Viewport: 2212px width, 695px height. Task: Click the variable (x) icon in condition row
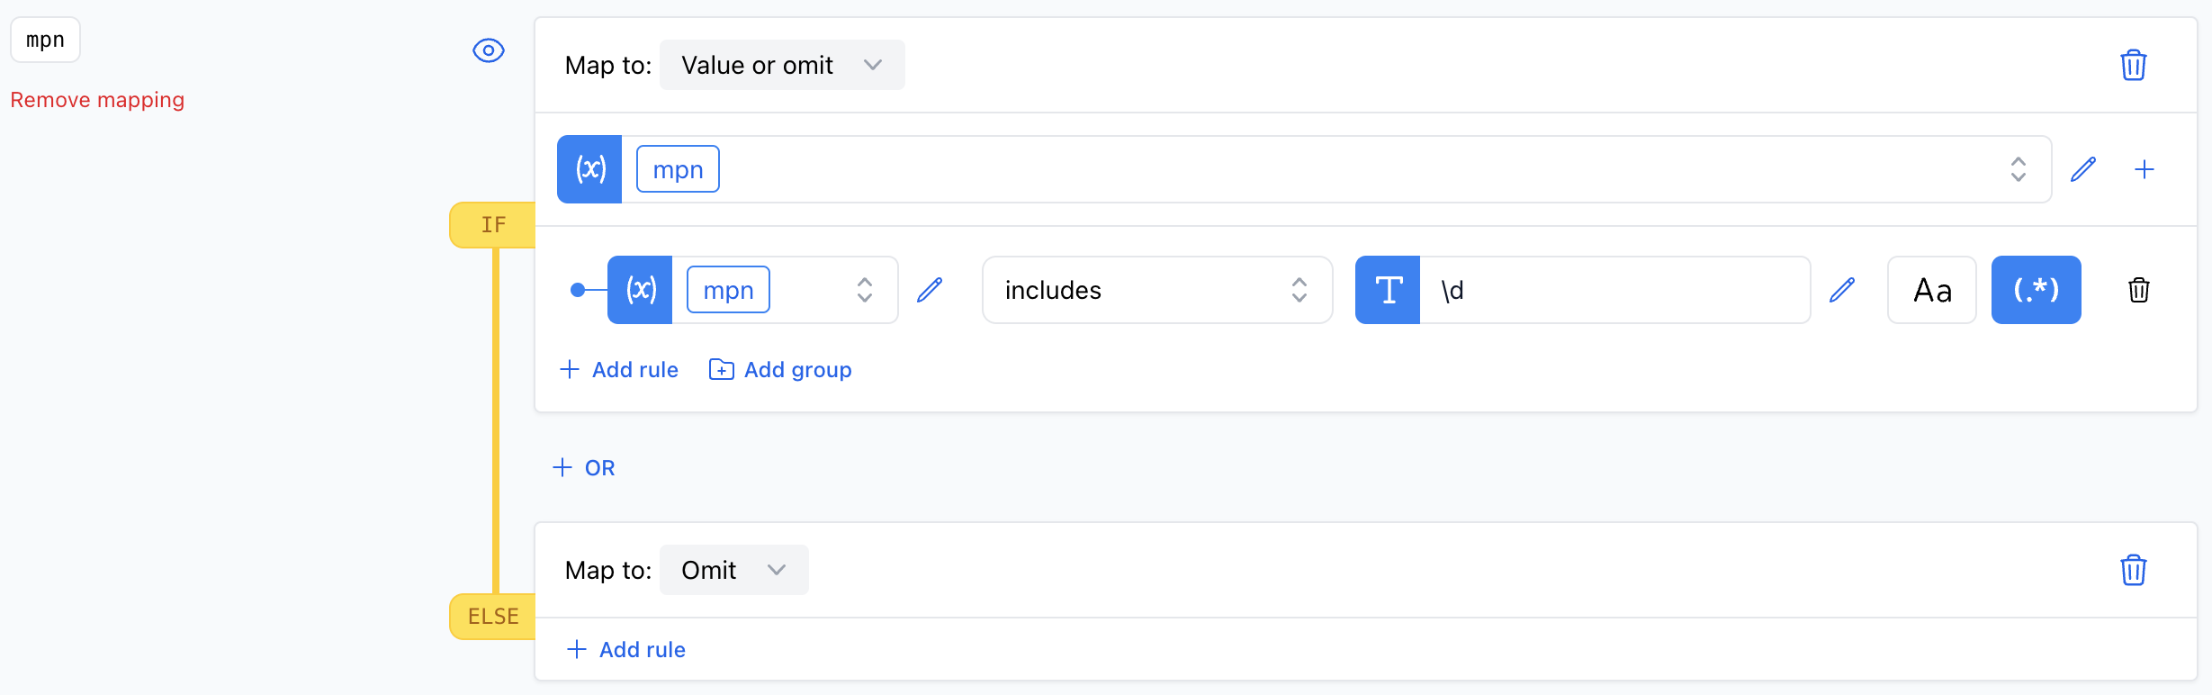(640, 290)
